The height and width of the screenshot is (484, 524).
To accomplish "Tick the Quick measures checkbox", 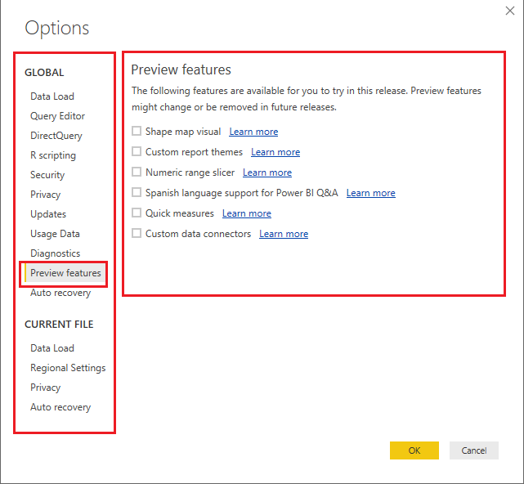I will pyautogui.click(x=137, y=213).
